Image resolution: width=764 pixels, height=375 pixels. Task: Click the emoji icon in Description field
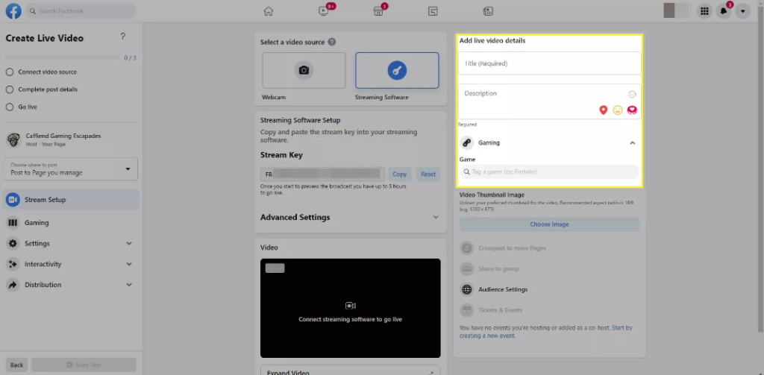[632, 94]
